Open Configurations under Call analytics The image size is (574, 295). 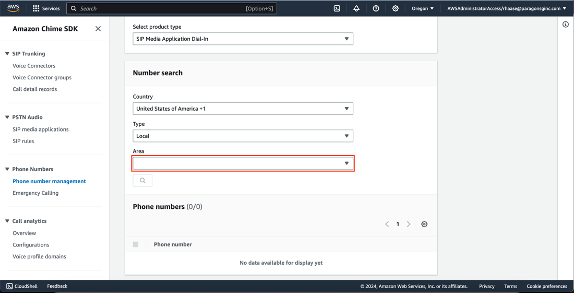click(31, 245)
